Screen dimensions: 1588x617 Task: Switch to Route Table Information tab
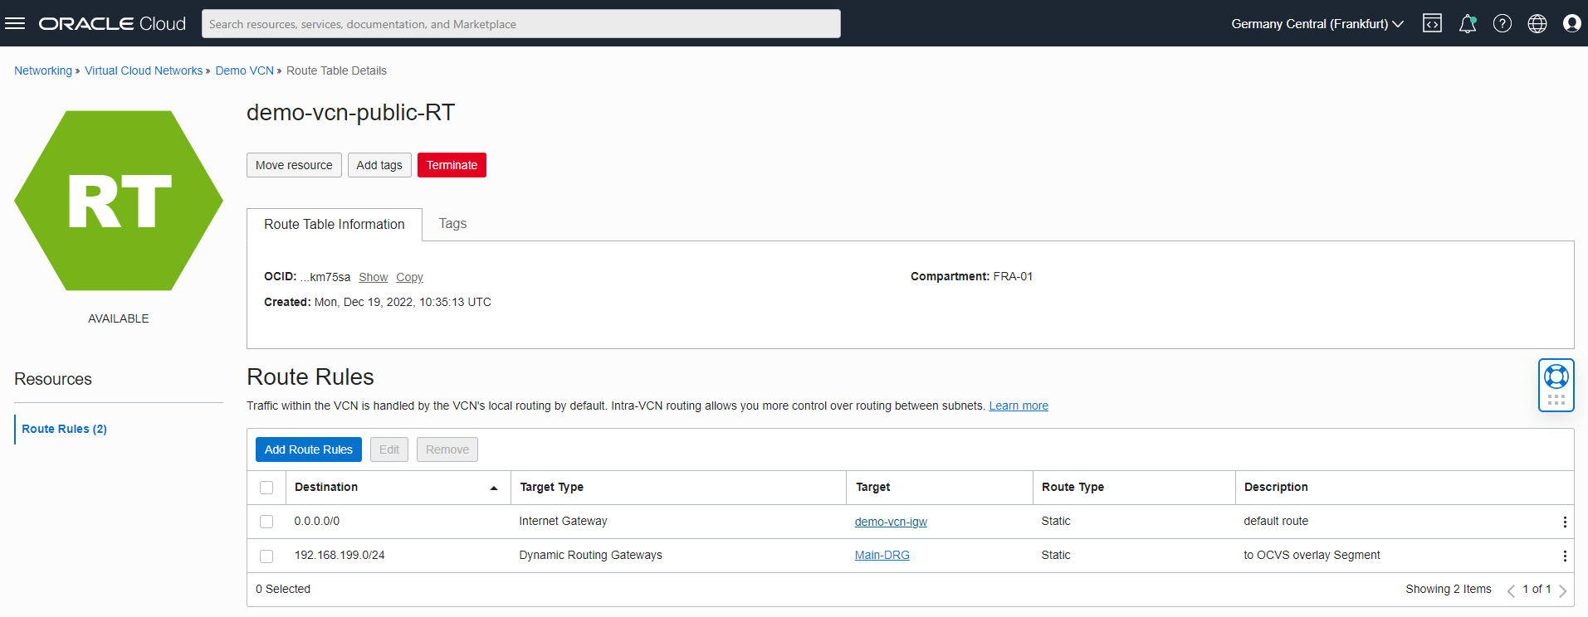point(335,224)
